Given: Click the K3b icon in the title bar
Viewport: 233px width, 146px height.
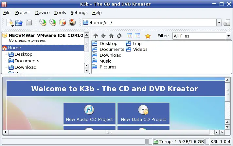Looking at the screenshot, I should point(4,4).
